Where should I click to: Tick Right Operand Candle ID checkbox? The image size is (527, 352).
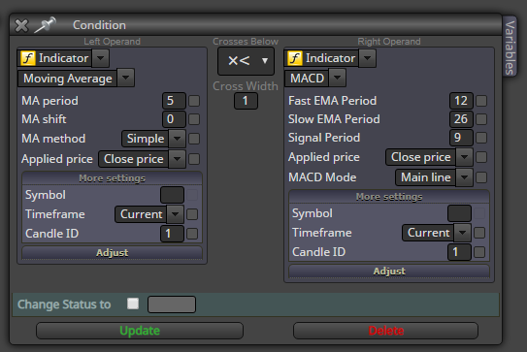[x=479, y=252]
